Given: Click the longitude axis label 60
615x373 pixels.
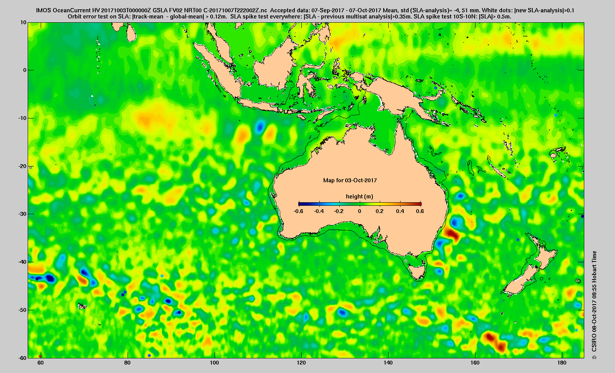Looking at the screenshot, I should [x=40, y=363].
